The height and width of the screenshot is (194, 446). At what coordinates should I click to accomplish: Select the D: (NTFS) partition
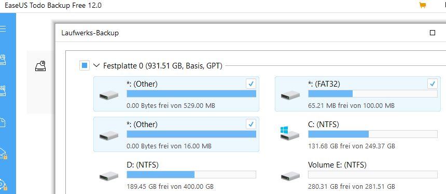coord(176,175)
